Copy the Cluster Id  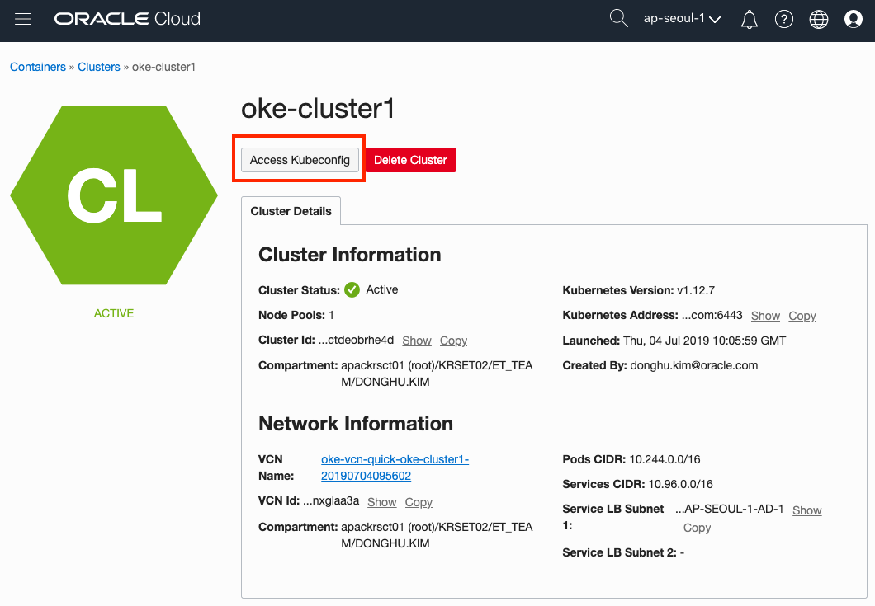pyautogui.click(x=454, y=341)
